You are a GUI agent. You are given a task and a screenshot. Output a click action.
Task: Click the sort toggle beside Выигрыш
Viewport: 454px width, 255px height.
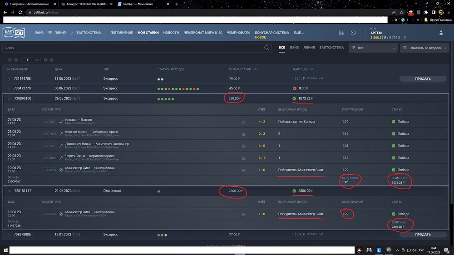312,69
